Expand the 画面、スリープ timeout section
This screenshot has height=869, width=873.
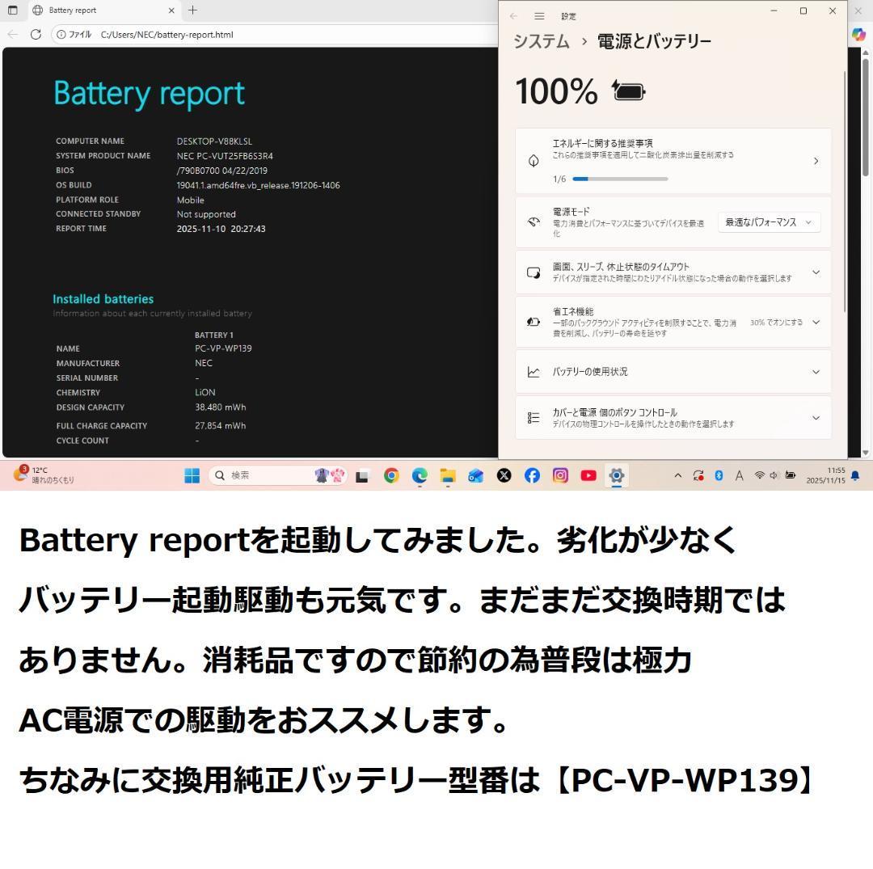(x=816, y=272)
